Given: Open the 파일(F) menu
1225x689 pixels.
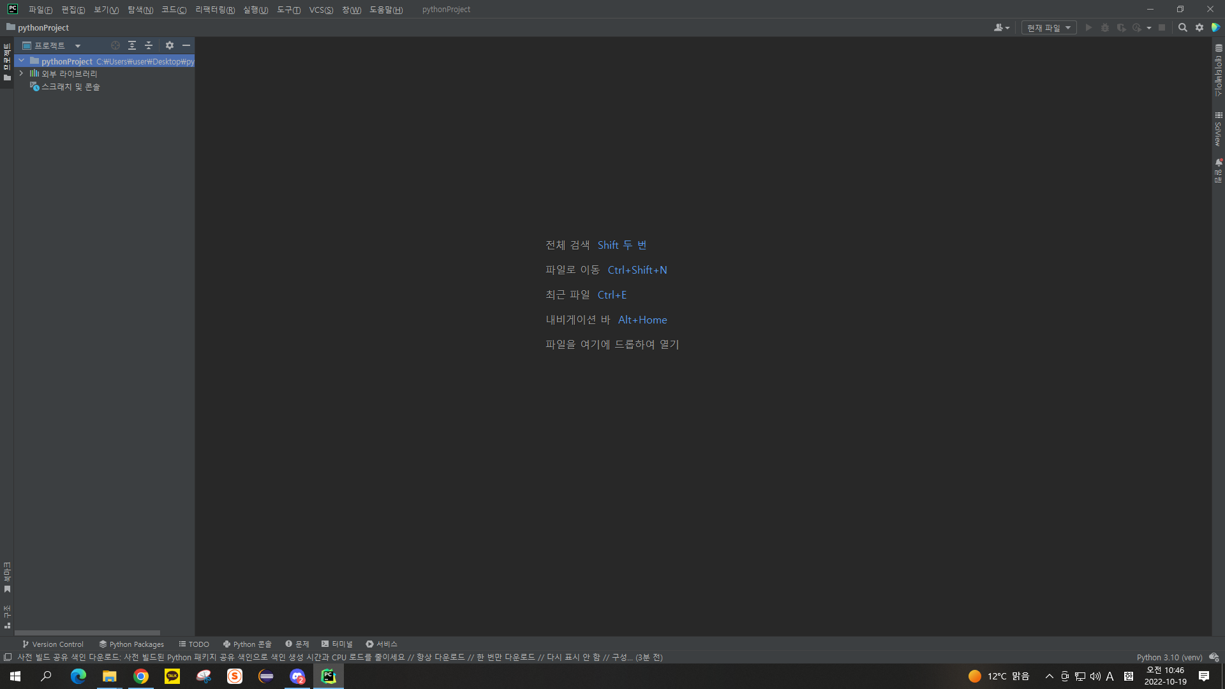Looking at the screenshot, I should click(x=40, y=10).
